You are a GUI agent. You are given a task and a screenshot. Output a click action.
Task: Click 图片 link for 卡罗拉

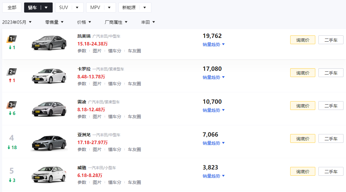pos(97,84)
